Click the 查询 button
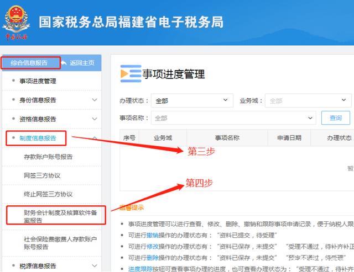This screenshot has height=272, width=354. 335,118
